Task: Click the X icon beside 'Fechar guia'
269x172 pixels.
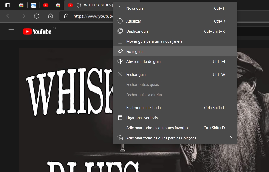Action: coord(120,74)
